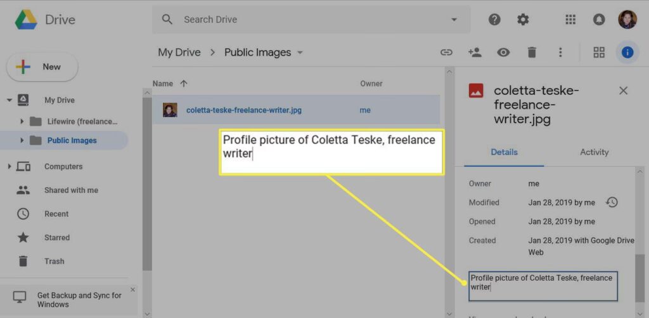Expand the Lifewire folder tree
The height and width of the screenshot is (318, 649).
(22, 121)
